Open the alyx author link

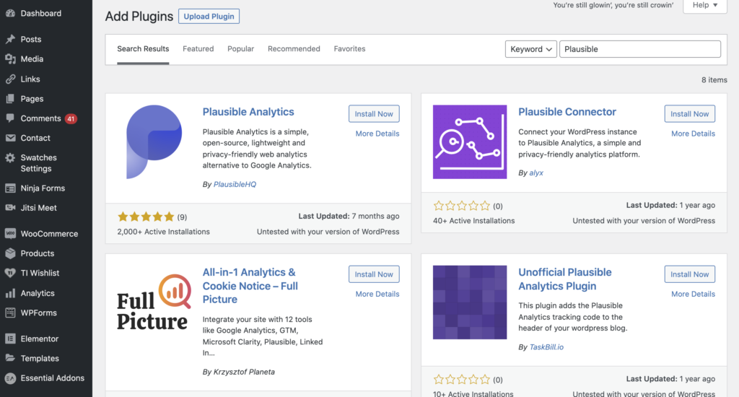click(536, 173)
